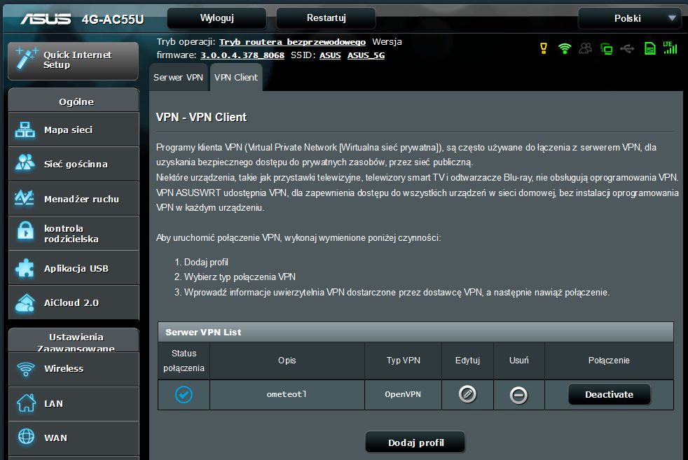Click the 4G-AC55U model name

pos(113,20)
